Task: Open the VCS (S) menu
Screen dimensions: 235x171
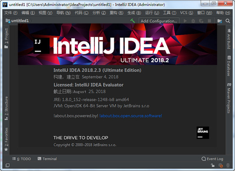Action: [186, 13]
